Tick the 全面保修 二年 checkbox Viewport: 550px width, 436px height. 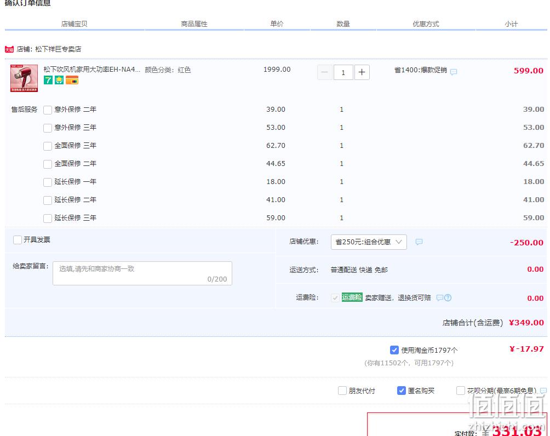click(48, 164)
